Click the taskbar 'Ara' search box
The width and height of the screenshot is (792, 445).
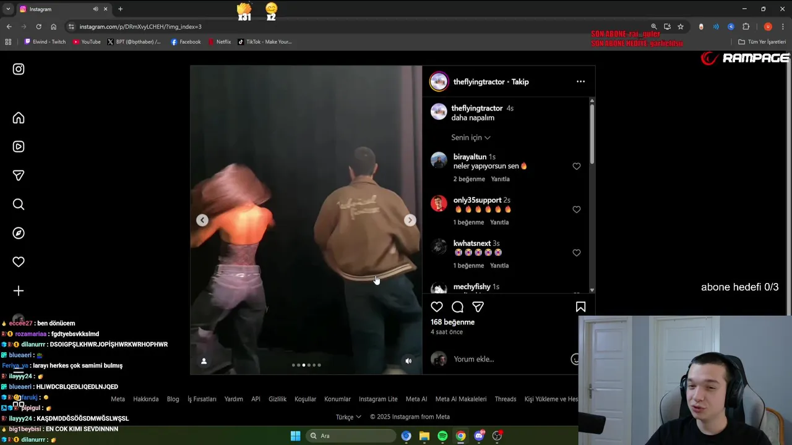click(351, 436)
